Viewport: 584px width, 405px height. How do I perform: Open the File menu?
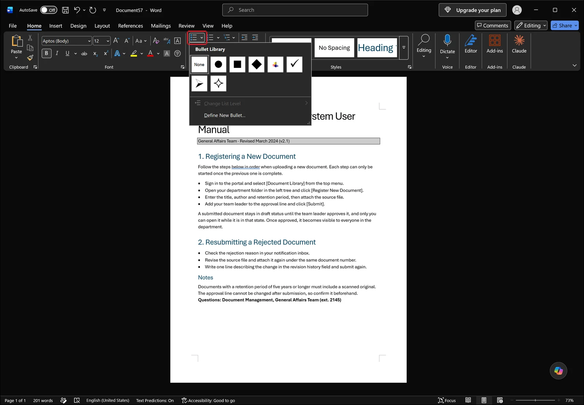point(13,26)
